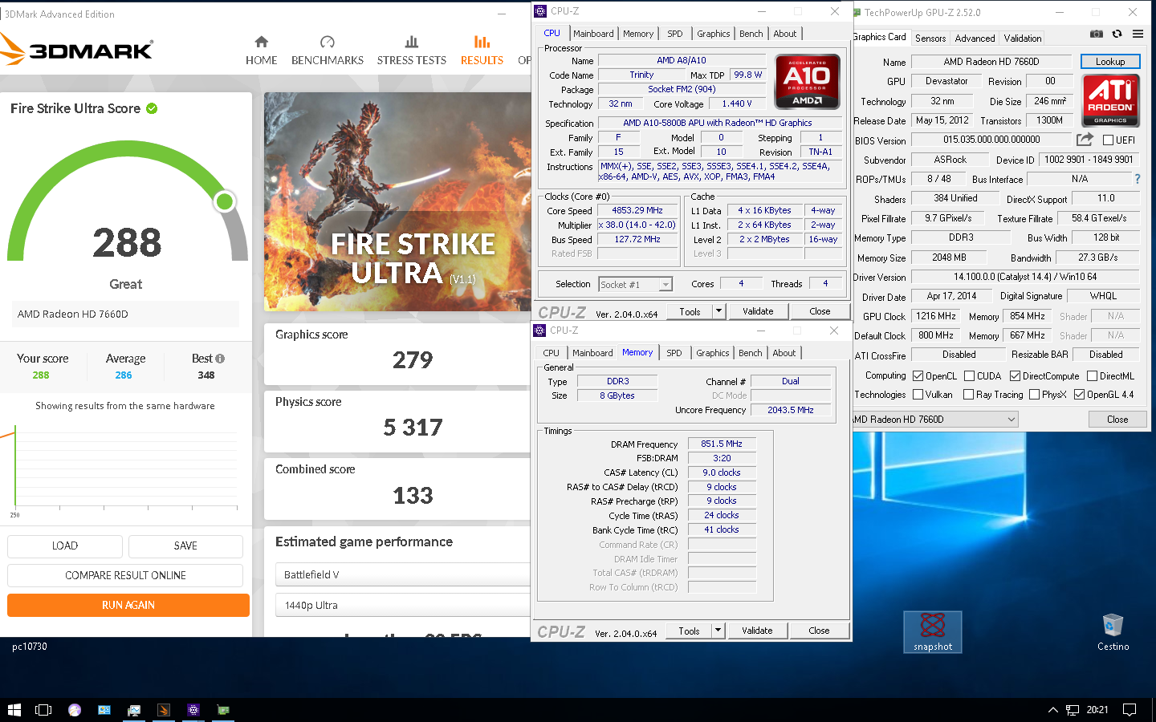Image resolution: width=1156 pixels, height=722 pixels.
Task: Click the BIOS export share icon in GPU-Z
Action: point(1085,139)
